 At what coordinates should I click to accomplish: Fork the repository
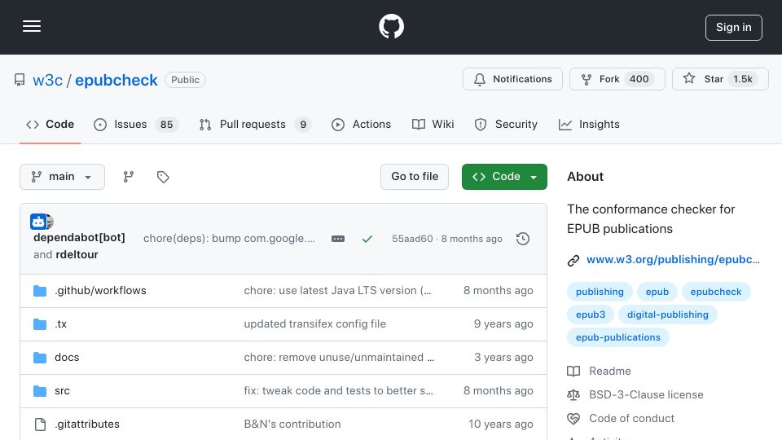pyautogui.click(x=617, y=79)
